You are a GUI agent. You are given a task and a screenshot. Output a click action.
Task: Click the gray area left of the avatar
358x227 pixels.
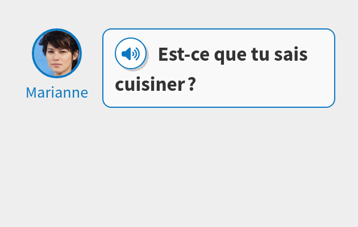click(14, 54)
